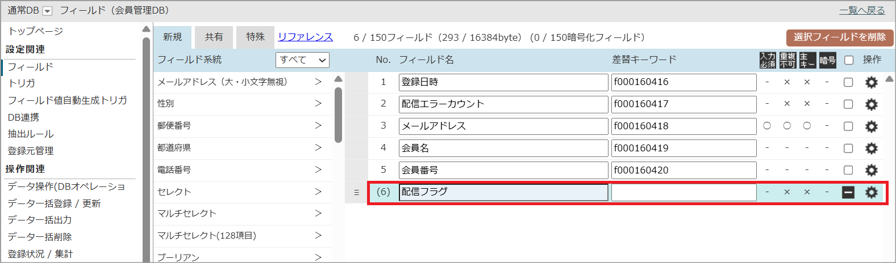Tick the checkbox on 登録日時 row

[848, 83]
